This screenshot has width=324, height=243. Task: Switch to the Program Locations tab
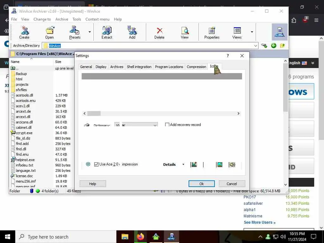pos(169,67)
